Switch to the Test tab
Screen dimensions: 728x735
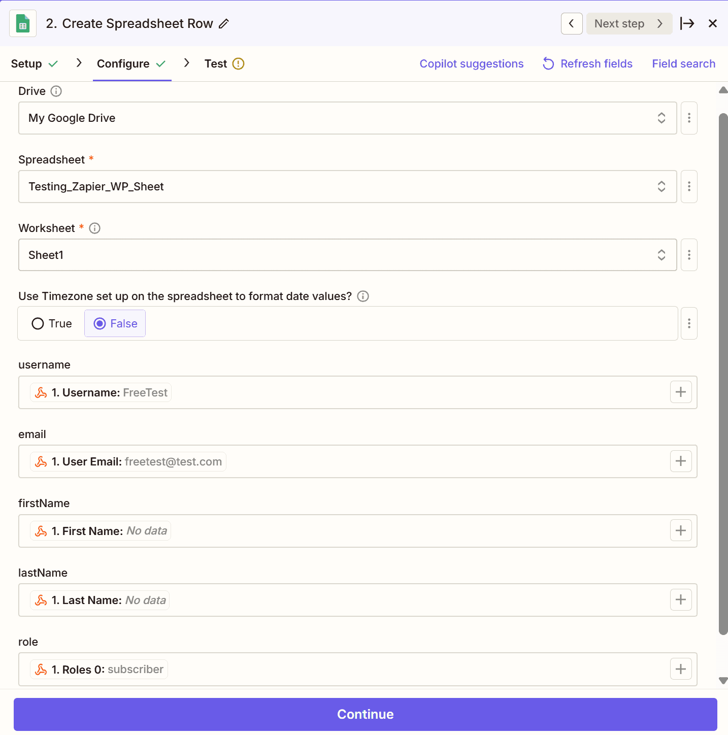[x=224, y=63]
